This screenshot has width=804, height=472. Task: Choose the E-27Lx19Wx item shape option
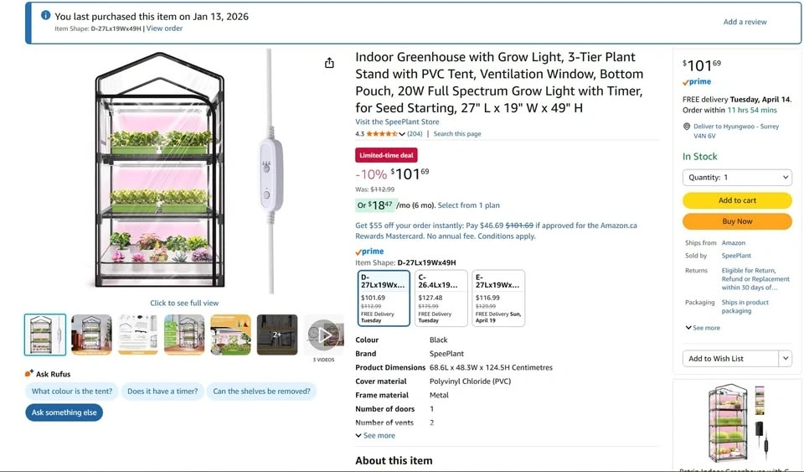498,298
